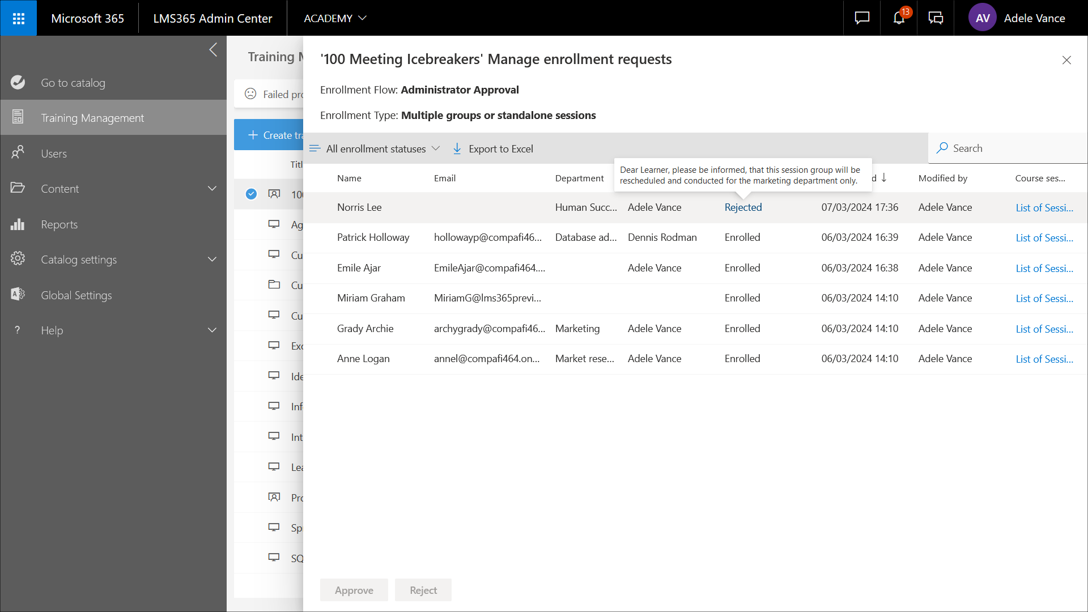Open the chat message icon in header

[x=862, y=18]
